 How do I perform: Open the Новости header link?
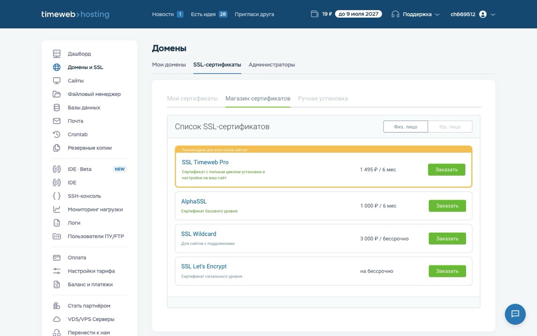coord(163,14)
